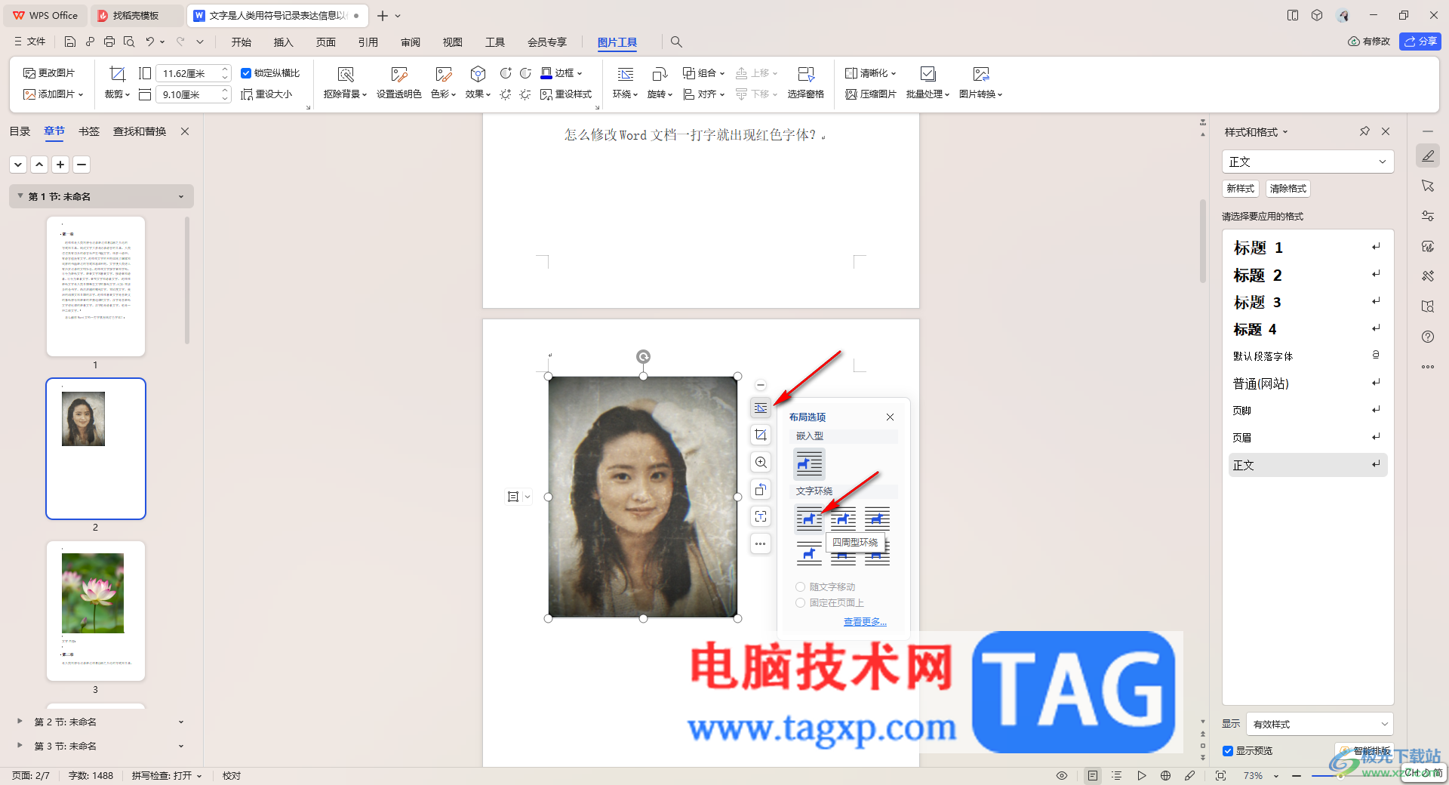Click the fit-page icon next to the zoom percentage
The image size is (1449, 785).
1220,775
